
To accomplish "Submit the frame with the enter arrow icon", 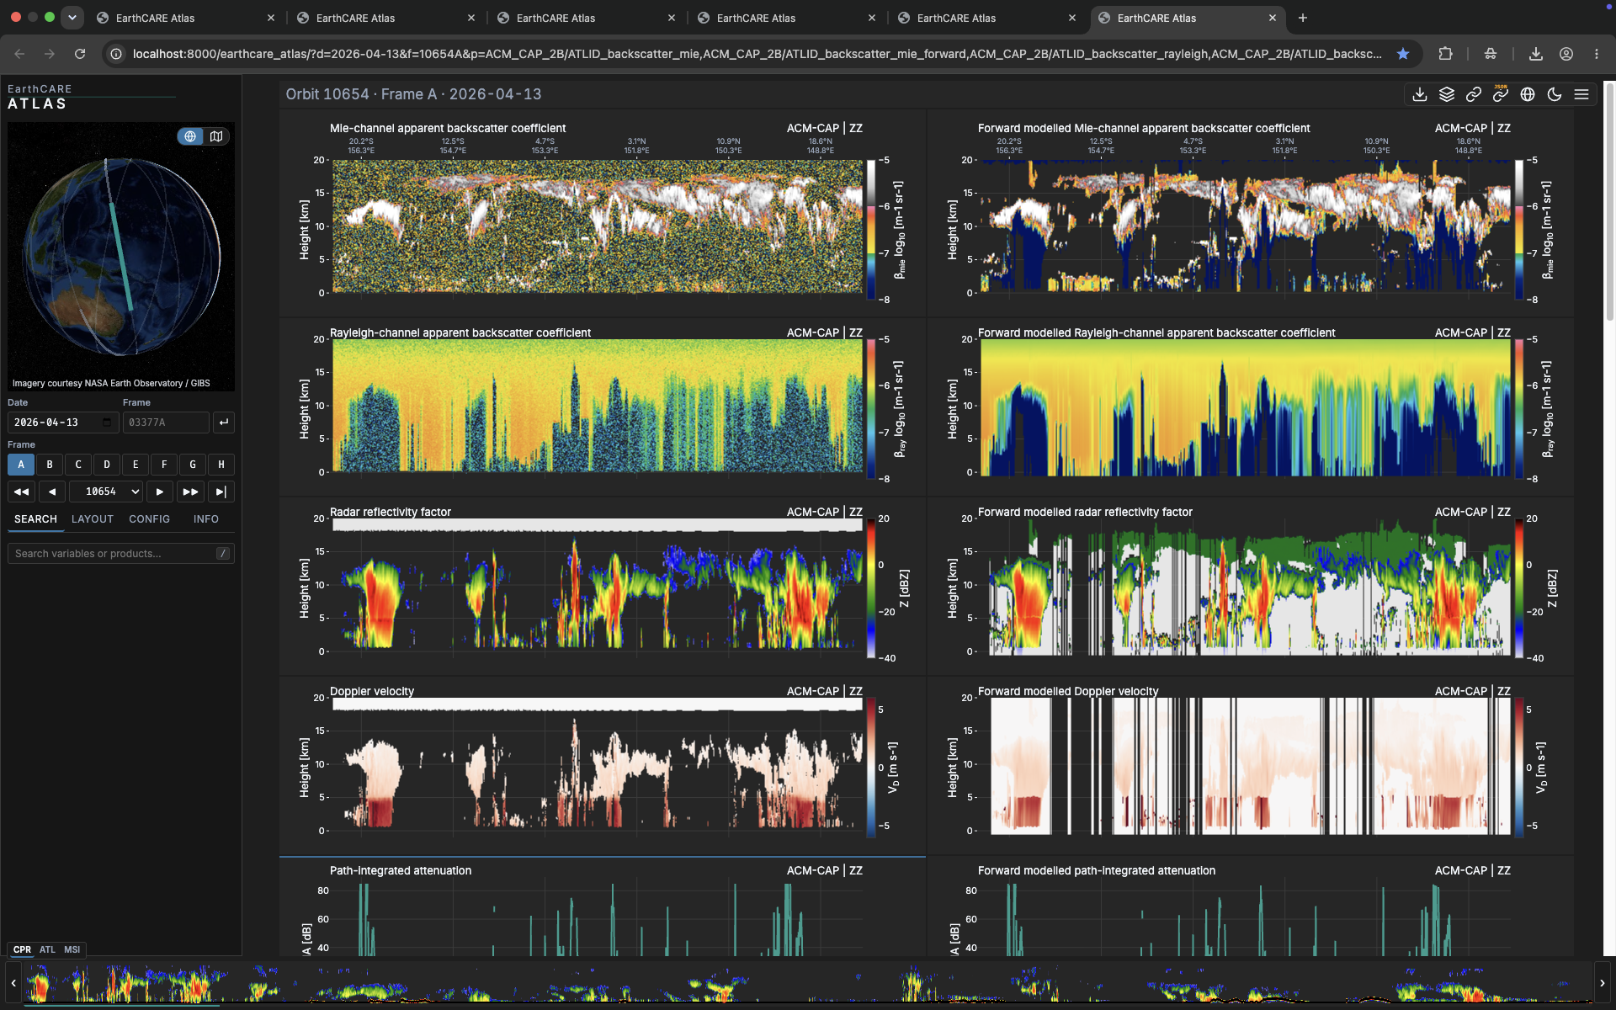I will point(223,423).
